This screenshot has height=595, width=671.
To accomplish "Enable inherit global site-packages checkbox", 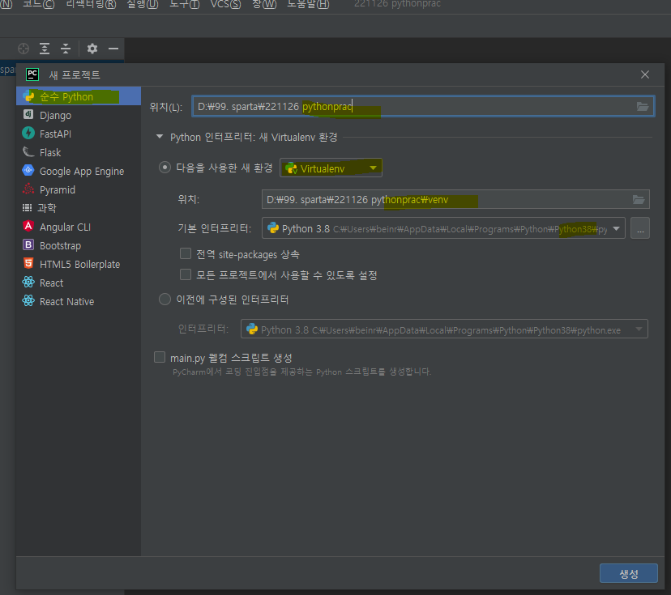I will [186, 254].
